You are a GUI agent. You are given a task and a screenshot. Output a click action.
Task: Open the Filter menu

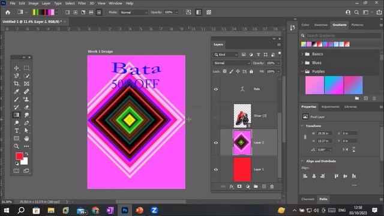pyautogui.click(x=82, y=4)
